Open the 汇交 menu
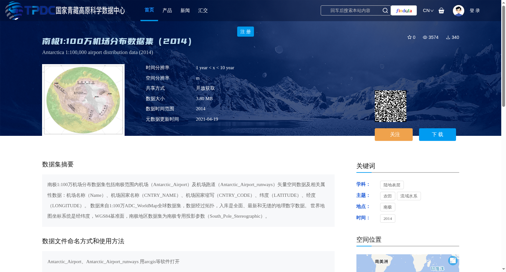This screenshot has width=506, height=272. 203,10
